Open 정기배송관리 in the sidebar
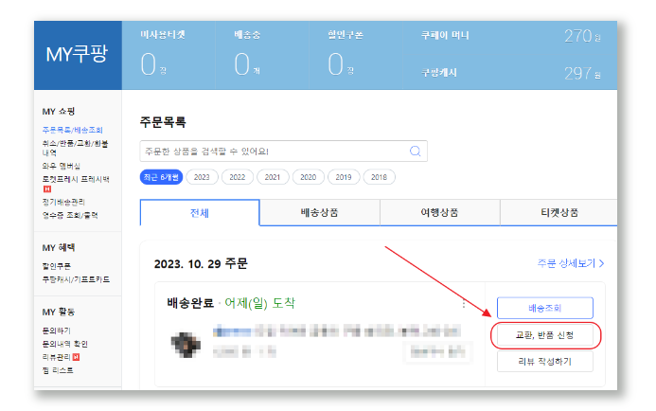 [63, 202]
